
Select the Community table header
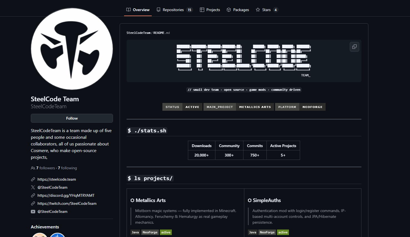pyautogui.click(x=229, y=146)
